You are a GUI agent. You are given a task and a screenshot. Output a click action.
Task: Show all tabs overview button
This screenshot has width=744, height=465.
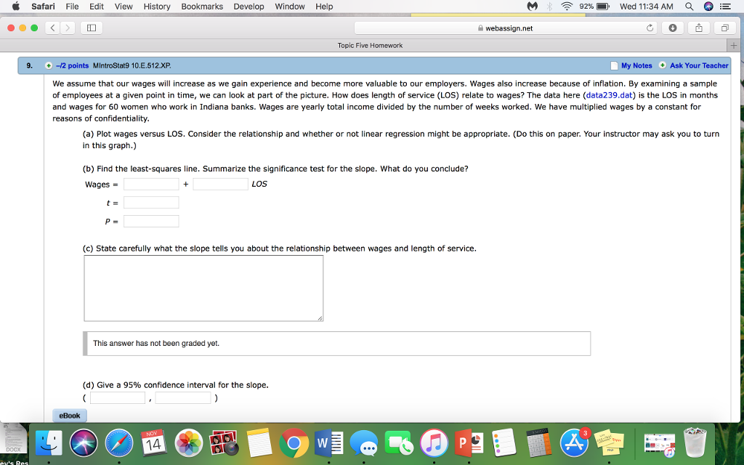(x=724, y=28)
